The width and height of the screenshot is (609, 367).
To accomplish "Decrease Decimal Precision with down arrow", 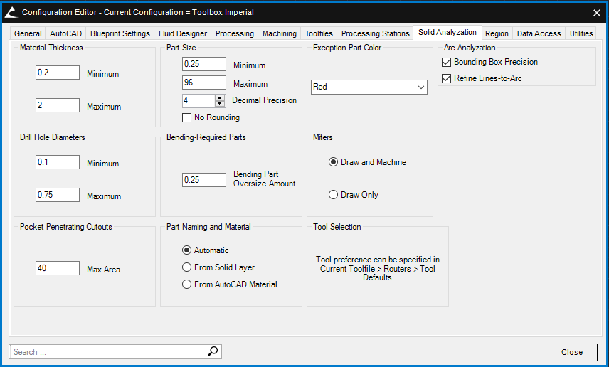I will coord(220,104).
